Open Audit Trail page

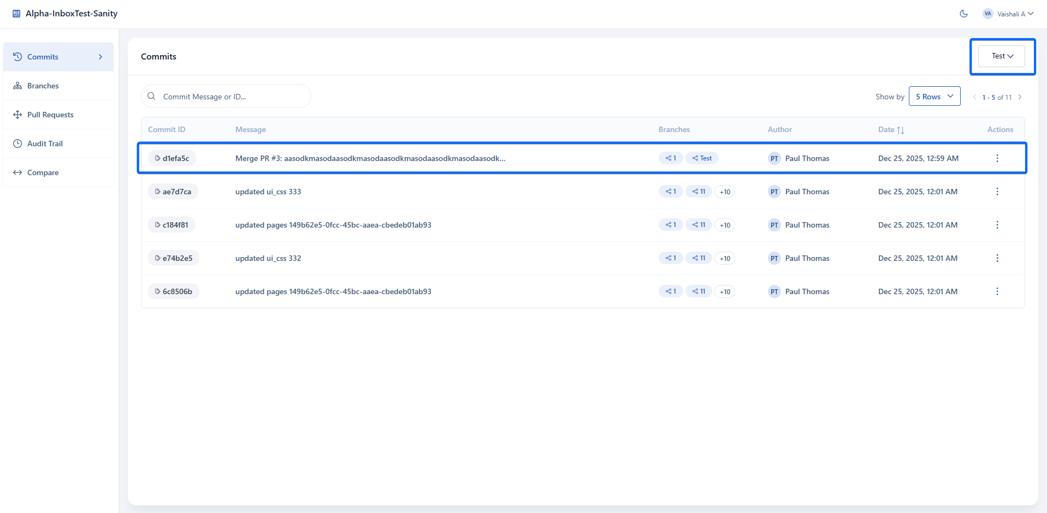(58, 144)
